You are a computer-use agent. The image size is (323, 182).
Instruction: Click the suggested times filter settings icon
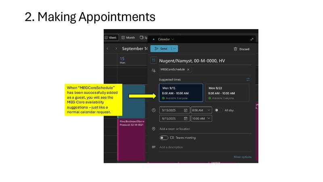tap(248, 80)
